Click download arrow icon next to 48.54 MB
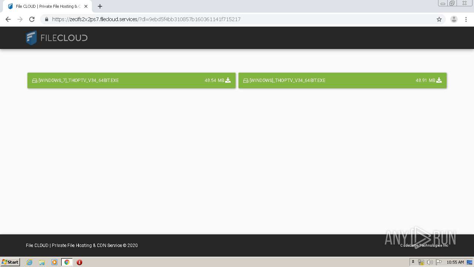This screenshot has width=474, height=267. [228, 80]
